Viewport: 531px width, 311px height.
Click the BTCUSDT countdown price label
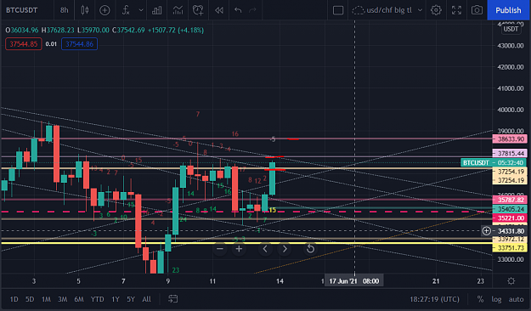(x=494, y=162)
